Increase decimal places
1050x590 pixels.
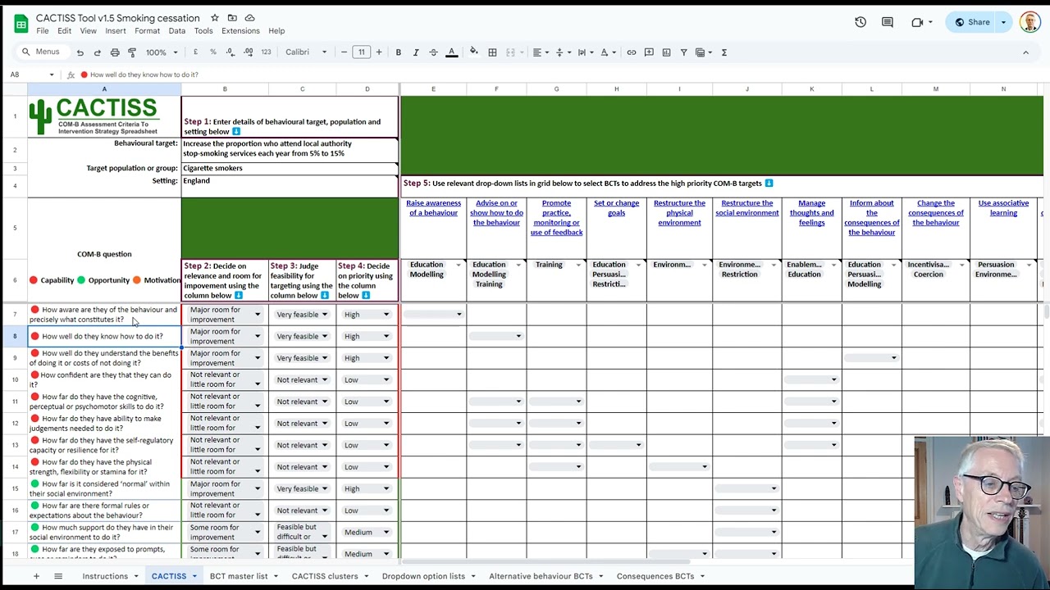coord(248,52)
